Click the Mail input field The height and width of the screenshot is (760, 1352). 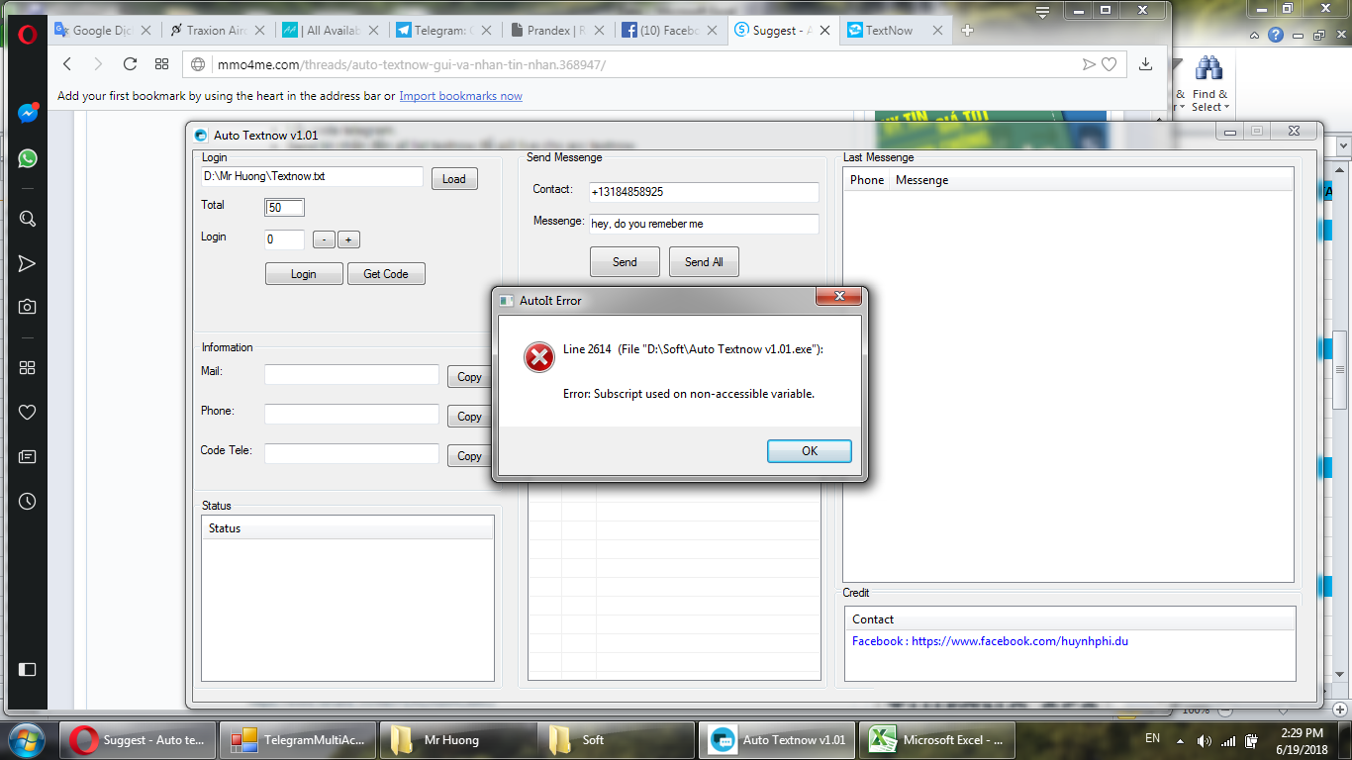tap(351, 374)
